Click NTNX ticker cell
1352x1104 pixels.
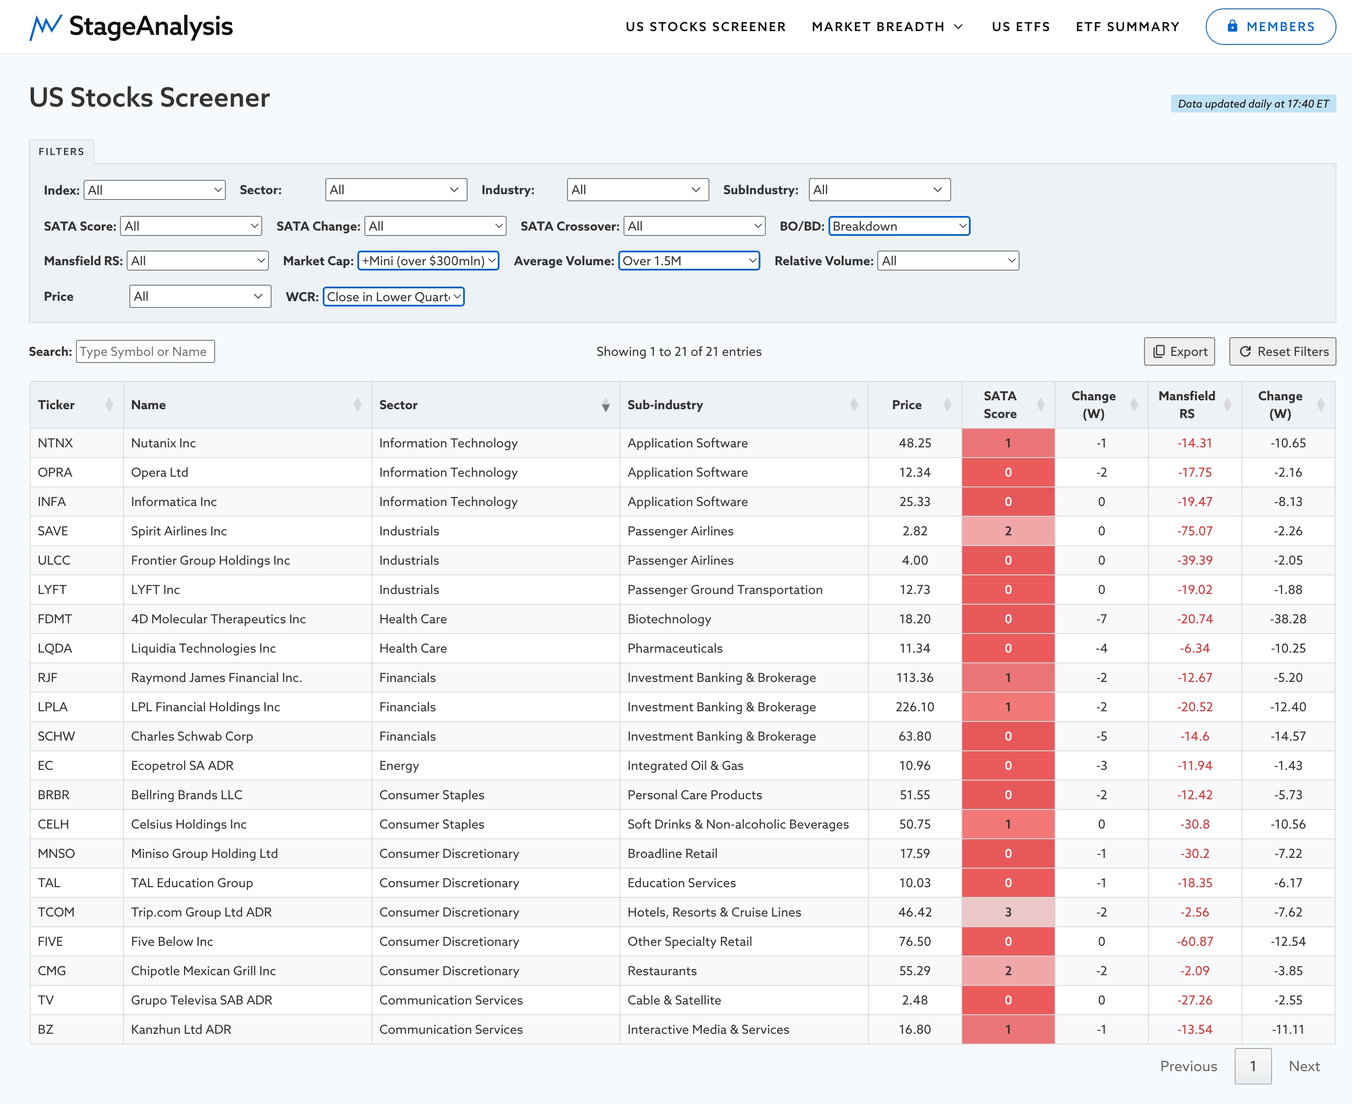coord(76,443)
